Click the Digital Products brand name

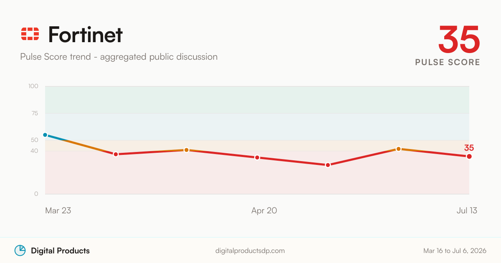(x=60, y=251)
